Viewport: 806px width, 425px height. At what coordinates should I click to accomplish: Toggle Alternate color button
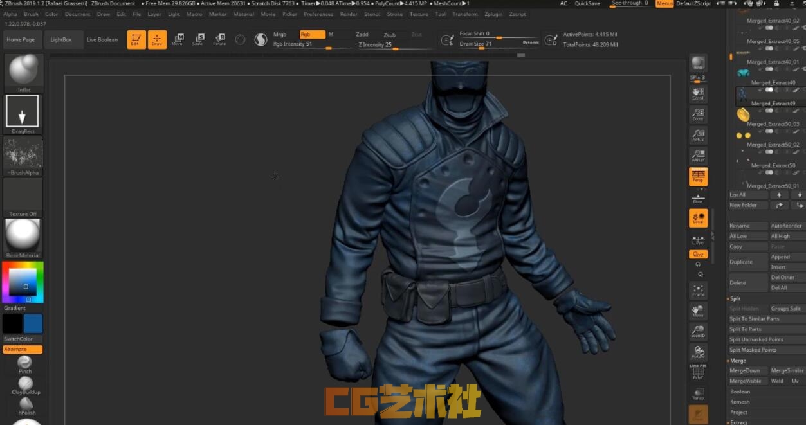(x=23, y=349)
